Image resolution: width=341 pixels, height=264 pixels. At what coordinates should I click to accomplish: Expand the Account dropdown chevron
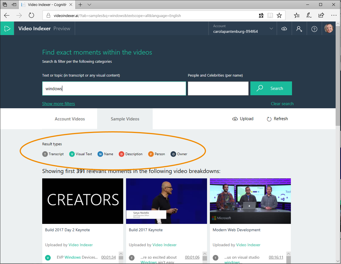click(x=271, y=28)
